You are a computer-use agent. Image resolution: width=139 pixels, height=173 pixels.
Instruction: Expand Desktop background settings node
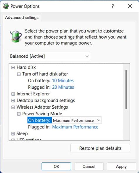click(x=13, y=101)
